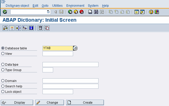Click the Display button
Image resolution: width=169 pixels, height=106 pixels.
pos(17,103)
